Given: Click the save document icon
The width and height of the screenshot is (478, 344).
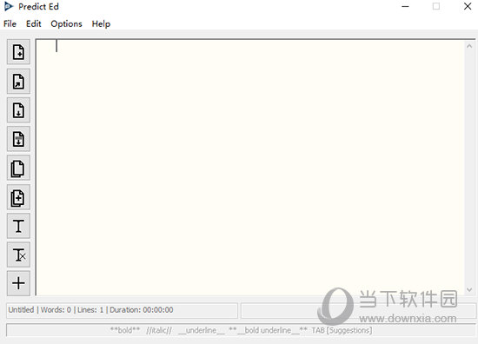Looking at the screenshot, I should click(18, 110).
